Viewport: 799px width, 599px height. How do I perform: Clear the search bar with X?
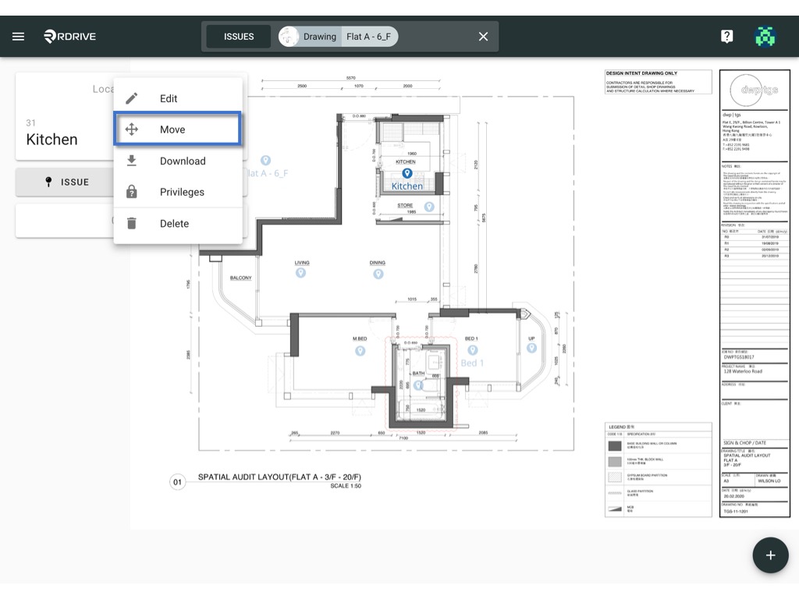(x=483, y=36)
